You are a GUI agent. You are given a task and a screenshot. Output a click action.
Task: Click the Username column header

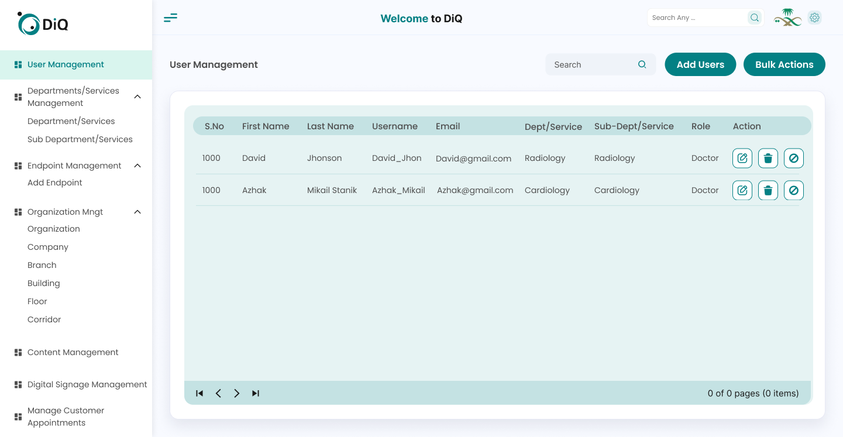[x=395, y=126]
